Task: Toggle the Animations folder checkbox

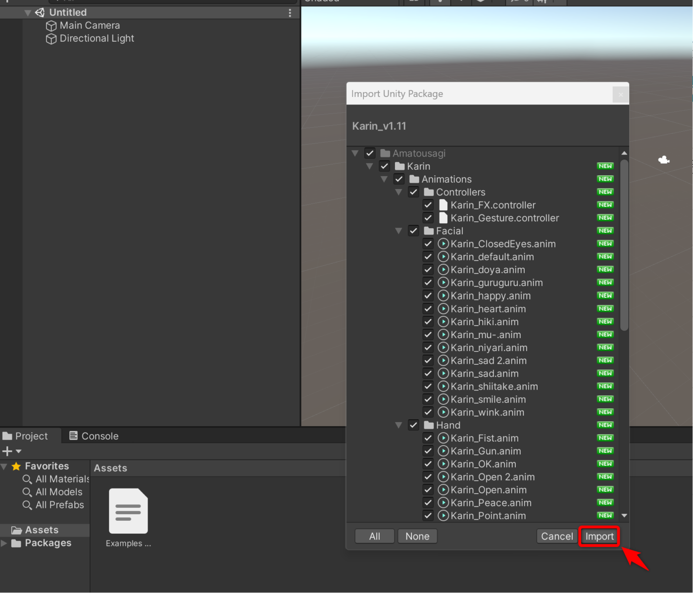Action: [399, 179]
